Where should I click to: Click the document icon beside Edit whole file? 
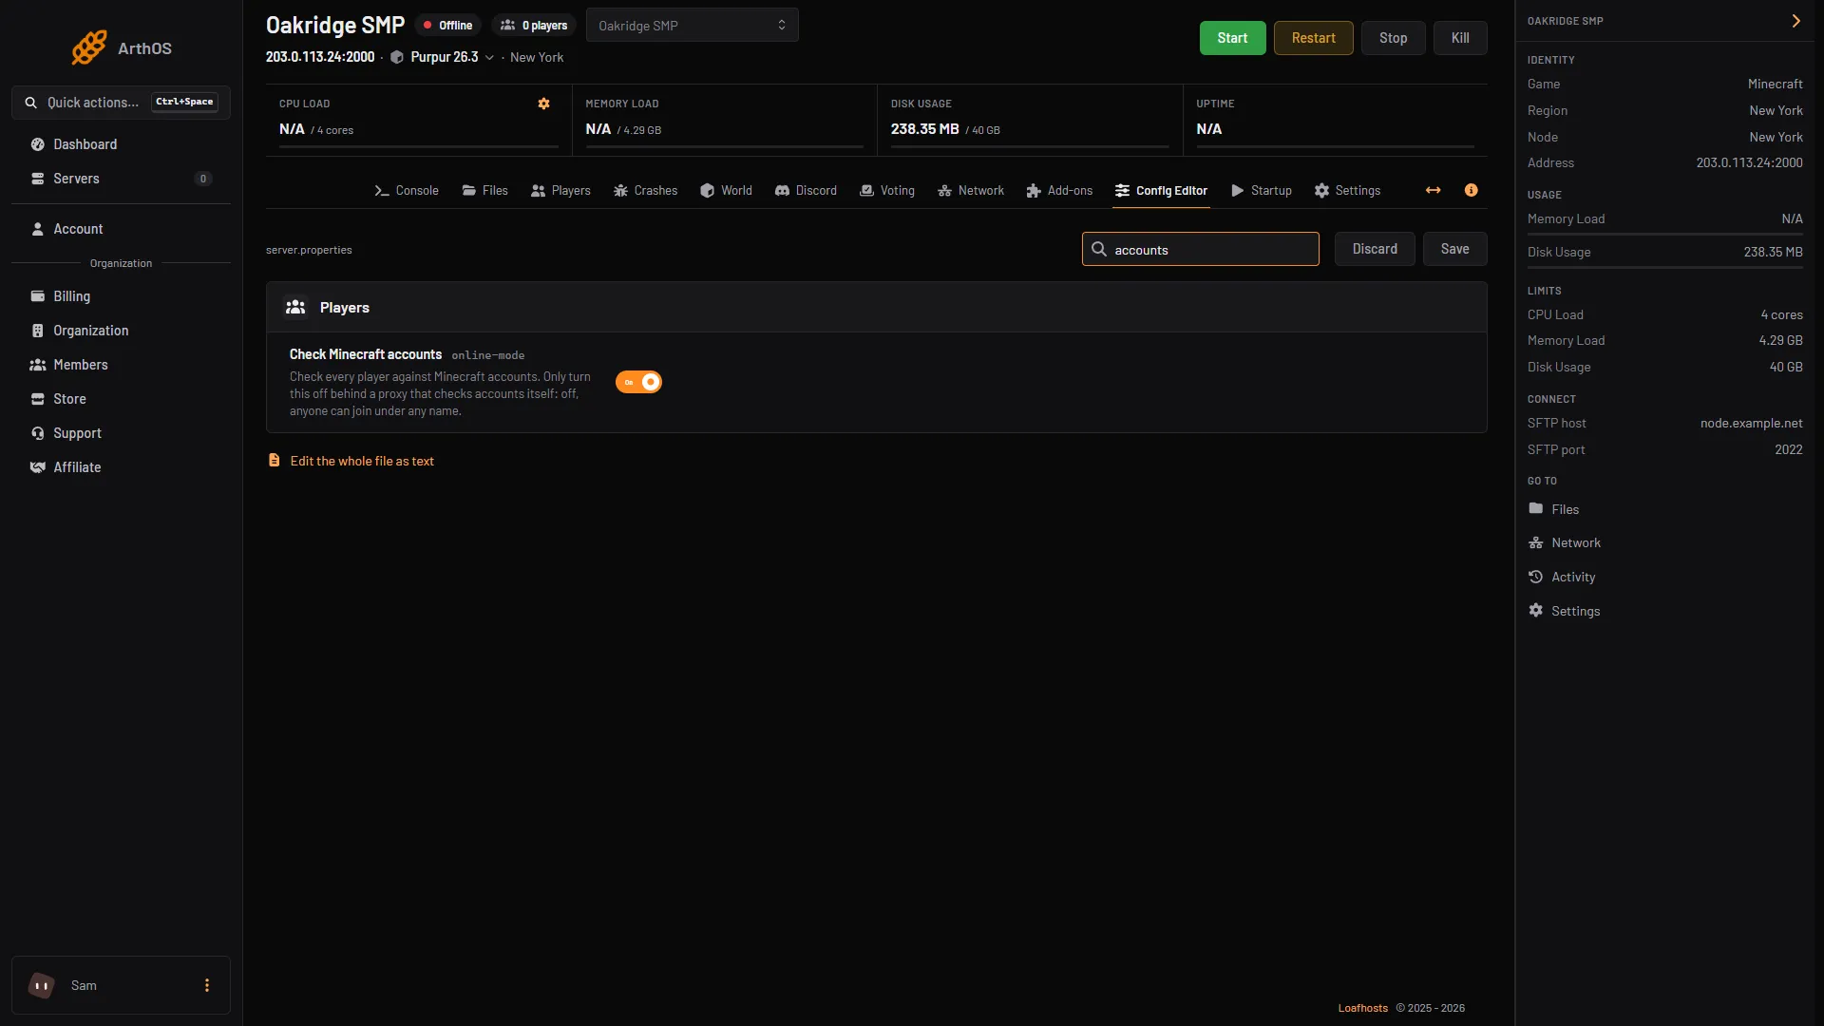(x=275, y=460)
